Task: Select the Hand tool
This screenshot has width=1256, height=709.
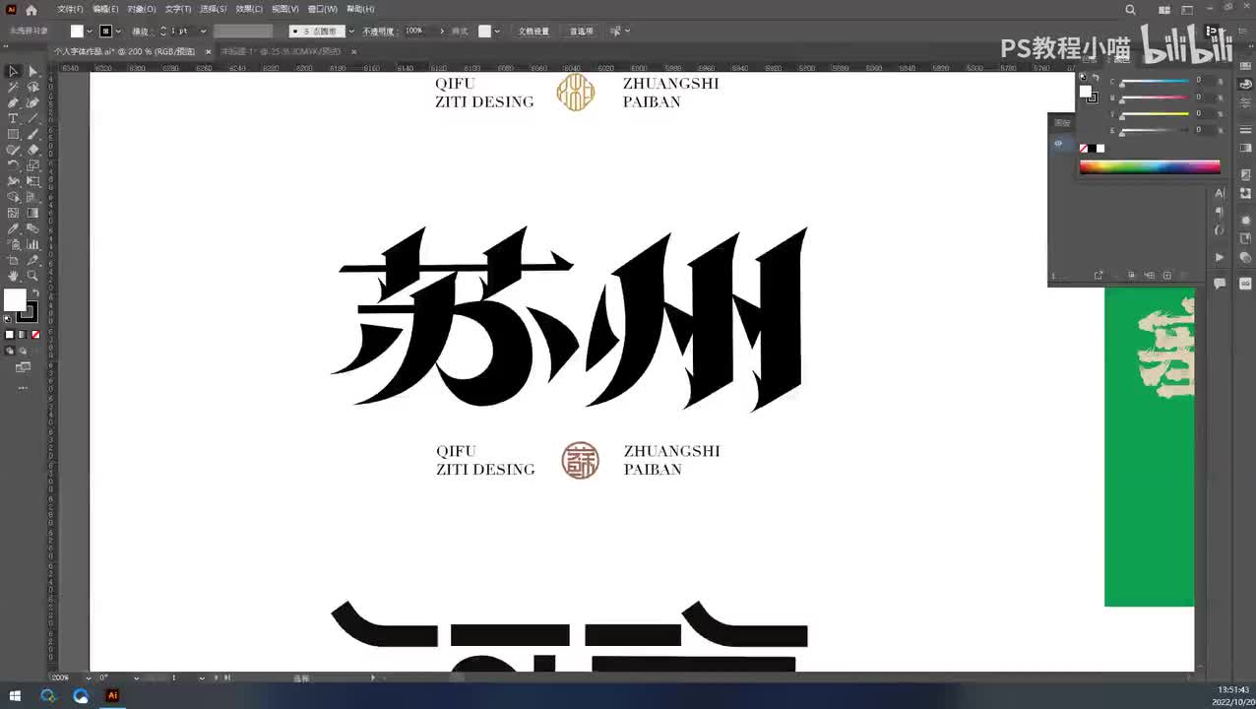Action: [x=13, y=276]
